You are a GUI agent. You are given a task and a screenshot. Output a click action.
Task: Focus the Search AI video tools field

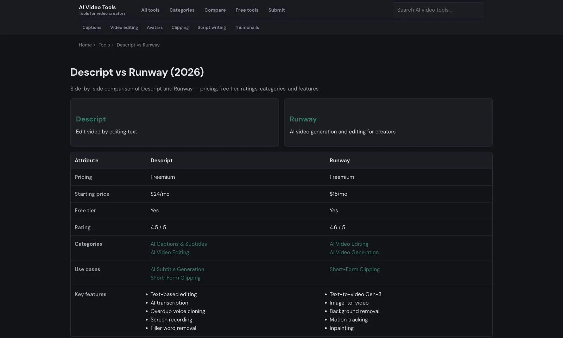(x=438, y=10)
